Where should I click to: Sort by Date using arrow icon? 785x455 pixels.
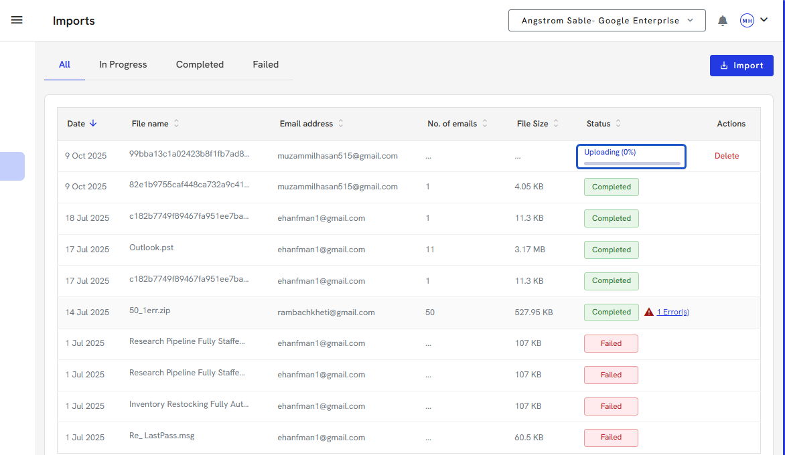93,123
